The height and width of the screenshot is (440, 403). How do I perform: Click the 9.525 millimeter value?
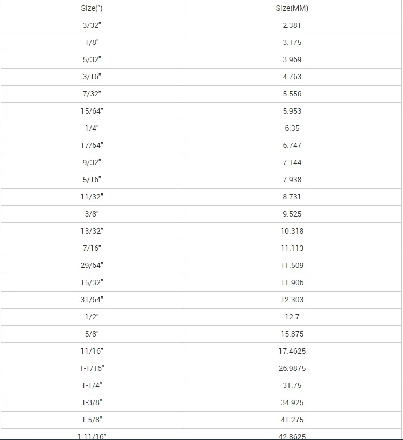coord(292,214)
